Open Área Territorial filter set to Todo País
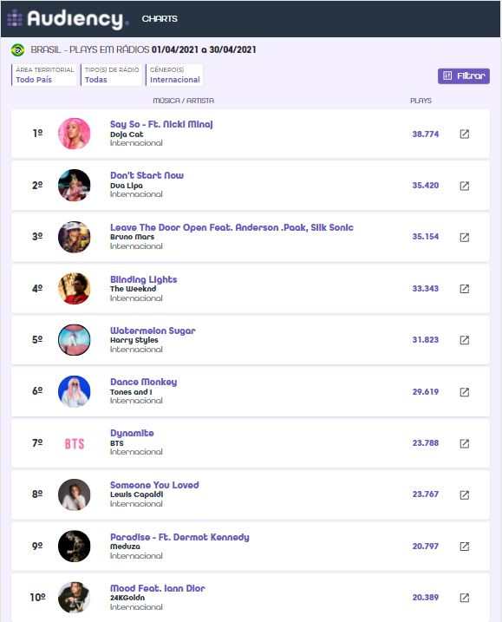This screenshot has width=502, height=622. pos(44,75)
